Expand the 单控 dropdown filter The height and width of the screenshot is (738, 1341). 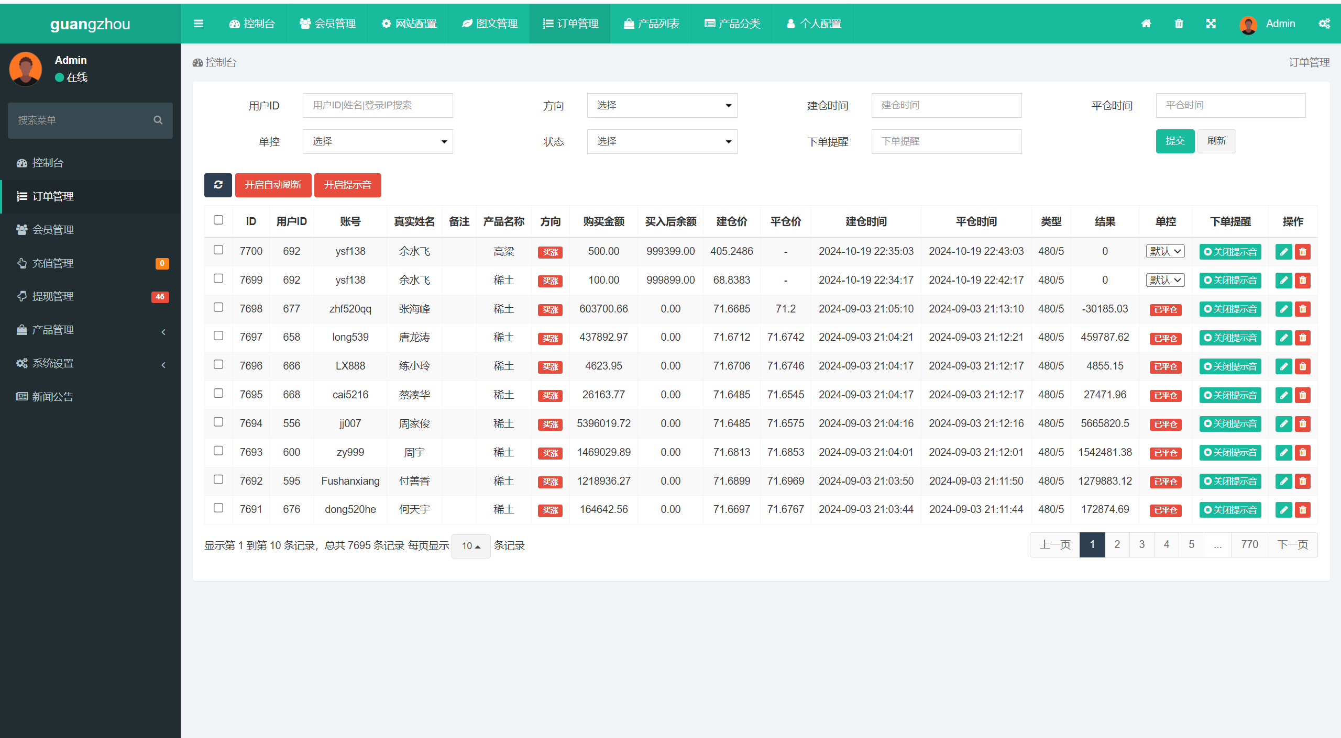tap(377, 141)
